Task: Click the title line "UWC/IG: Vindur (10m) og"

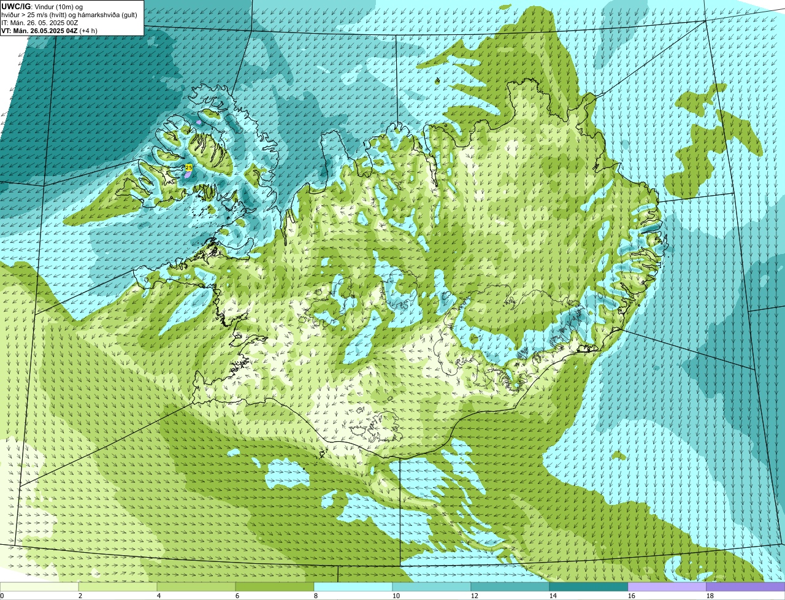Action: [42, 7]
